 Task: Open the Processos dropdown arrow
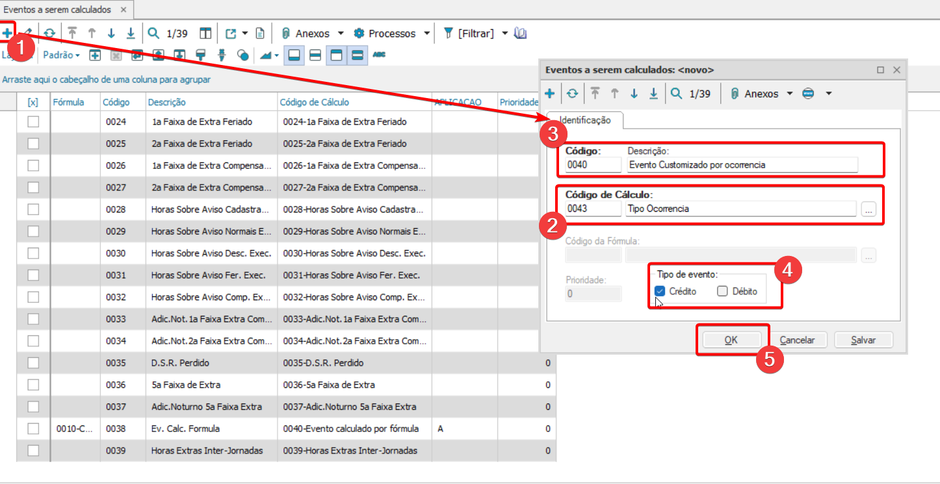[426, 33]
